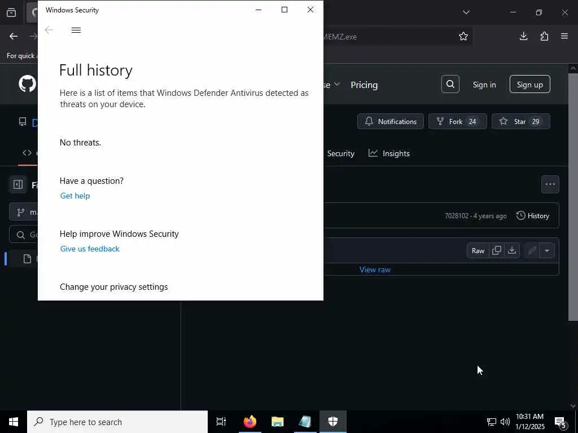Click Sign in on GitHub

point(484,85)
